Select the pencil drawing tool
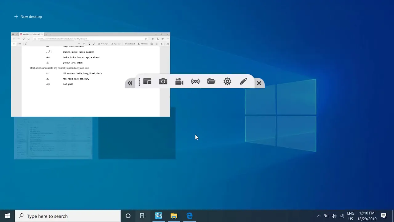This screenshot has height=222, width=394. coord(243,81)
